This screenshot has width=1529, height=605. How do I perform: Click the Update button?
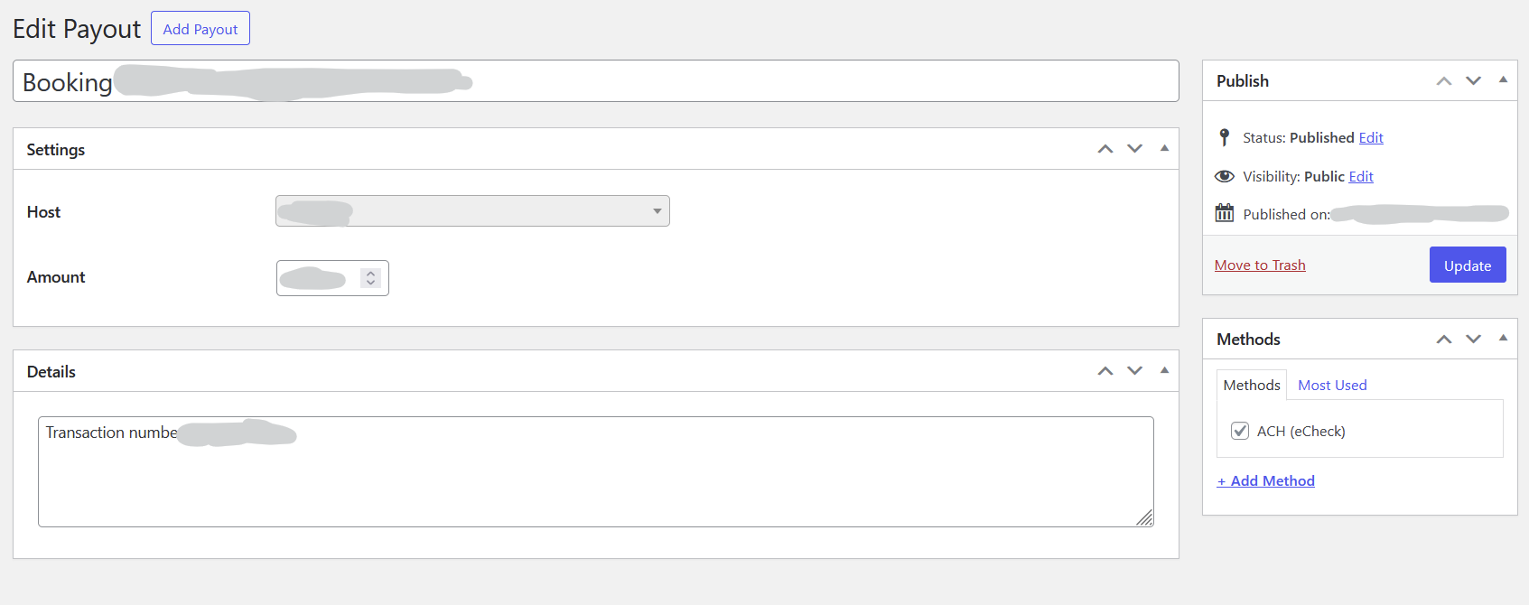pyautogui.click(x=1468, y=265)
